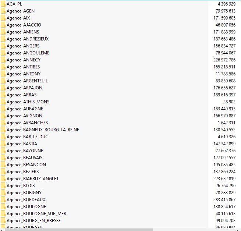This screenshot has height=231, width=241.
Task: Select the Agence_BORDEAUX folder name
Action: (x=26, y=200)
